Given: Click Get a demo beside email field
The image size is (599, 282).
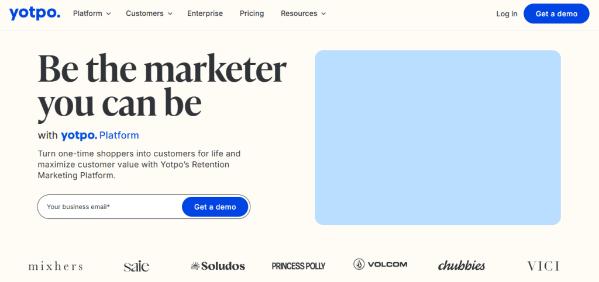Looking at the screenshot, I should point(215,207).
